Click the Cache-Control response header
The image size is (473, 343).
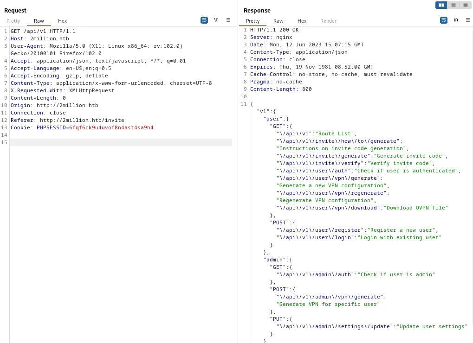[331, 74]
